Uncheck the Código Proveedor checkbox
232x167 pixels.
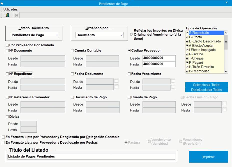(129, 51)
